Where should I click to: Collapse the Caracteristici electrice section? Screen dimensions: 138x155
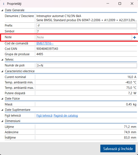pyautogui.click(x=2, y=71)
